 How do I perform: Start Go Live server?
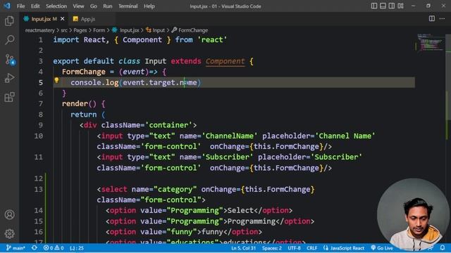[382, 248]
